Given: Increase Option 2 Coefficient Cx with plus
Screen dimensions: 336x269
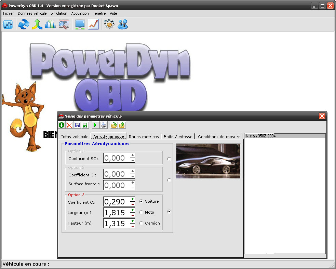Looking at the screenshot, I should pos(133,171).
